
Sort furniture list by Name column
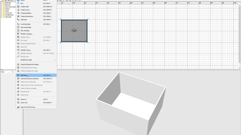click(x=4, y=72)
